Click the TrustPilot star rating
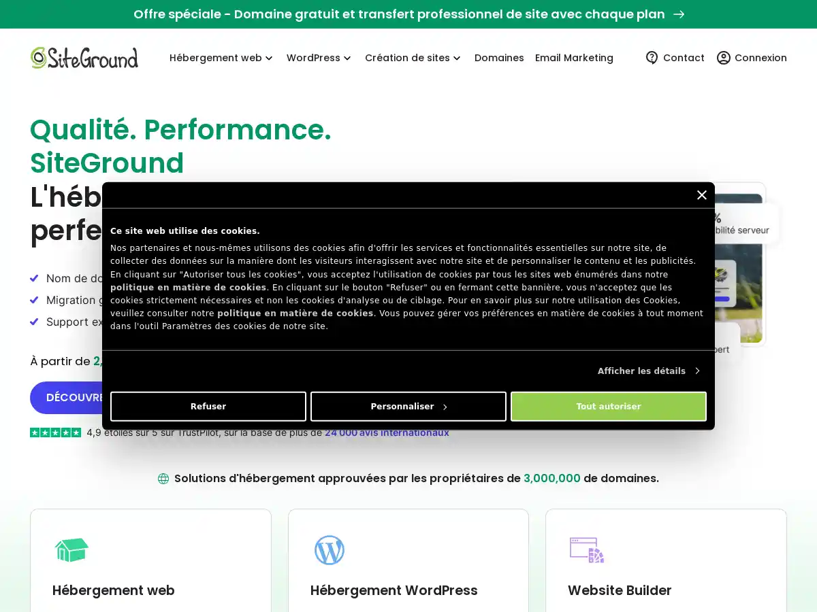Screen dimensions: 817x612 coord(55,432)
